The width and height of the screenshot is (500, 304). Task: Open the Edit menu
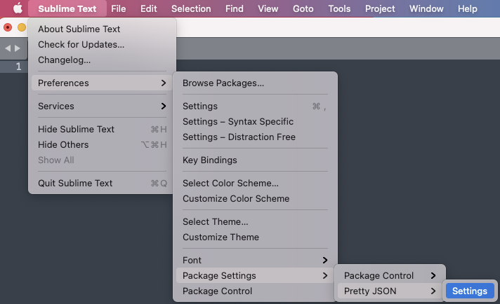149,8
